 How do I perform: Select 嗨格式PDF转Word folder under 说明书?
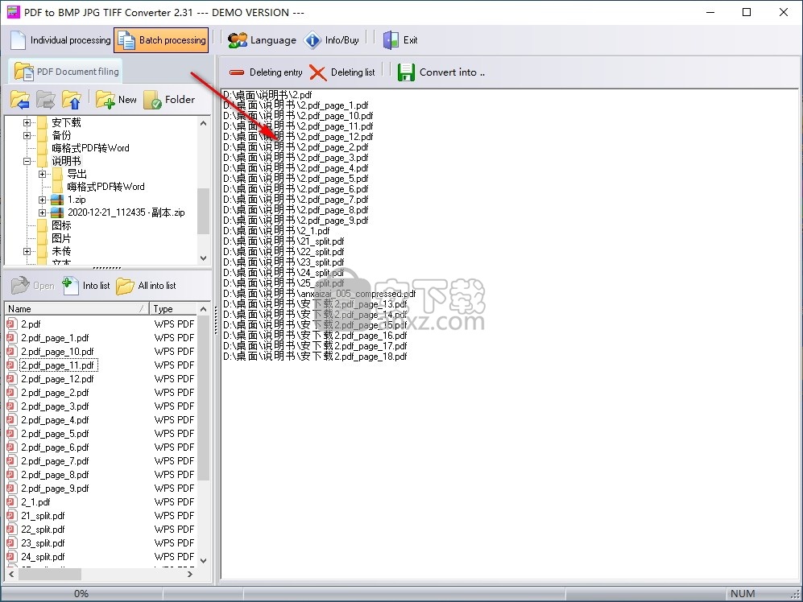click(106, 187)
